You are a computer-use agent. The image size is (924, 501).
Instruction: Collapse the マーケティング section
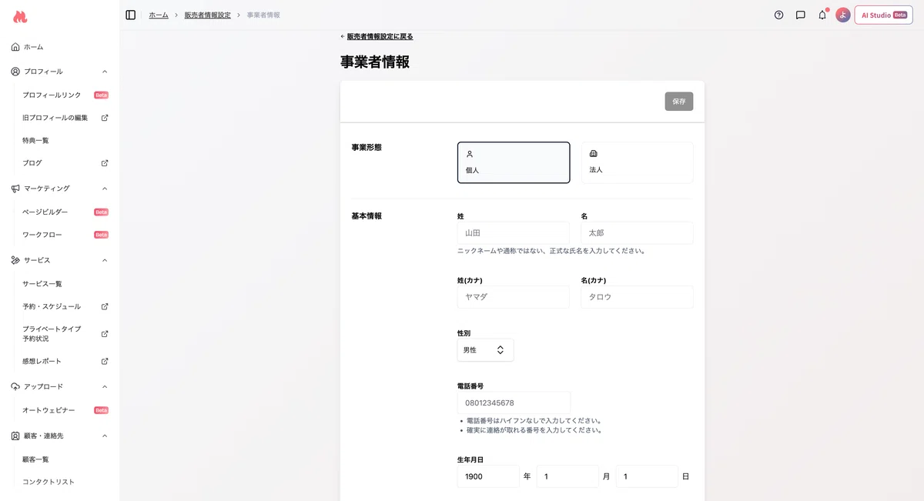pyautogui.click(x=105, y=189)
